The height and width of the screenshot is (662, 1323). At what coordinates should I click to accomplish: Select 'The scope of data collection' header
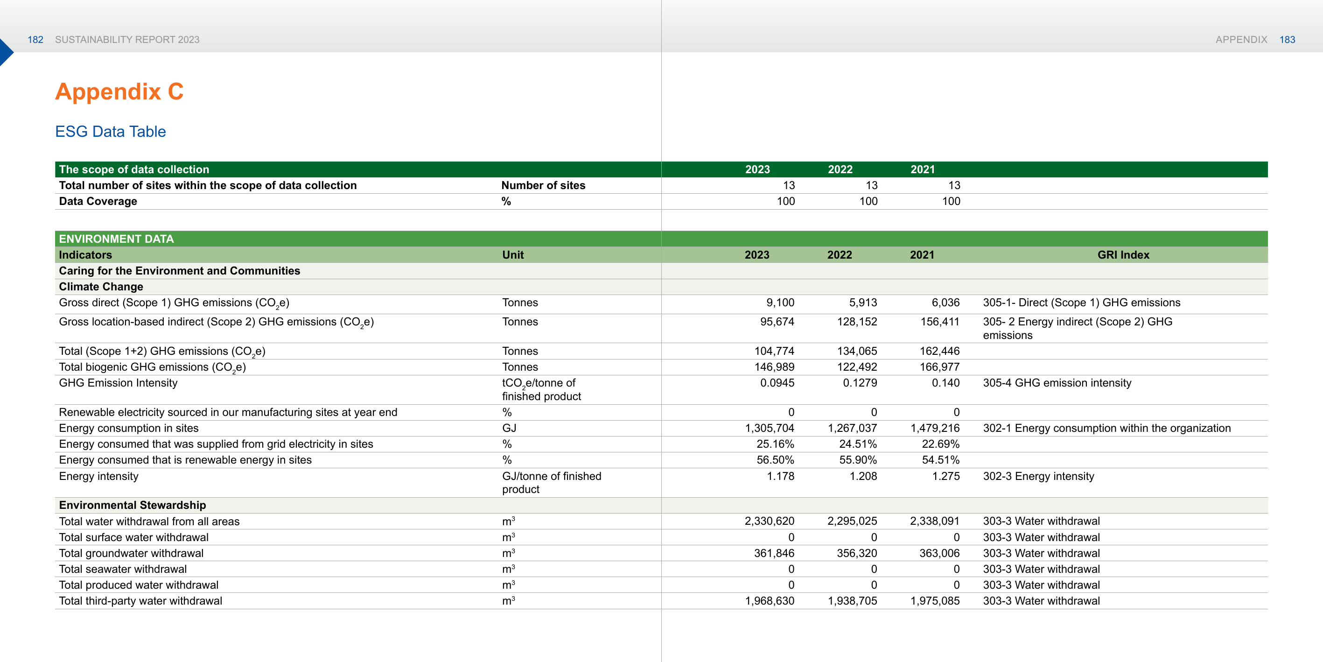[x=134, y=169]
